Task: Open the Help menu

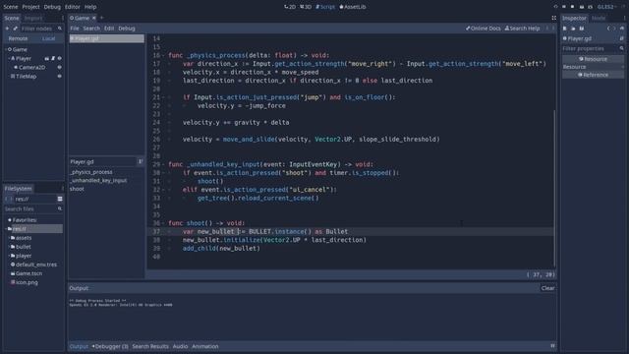Action: click(90, 7)
